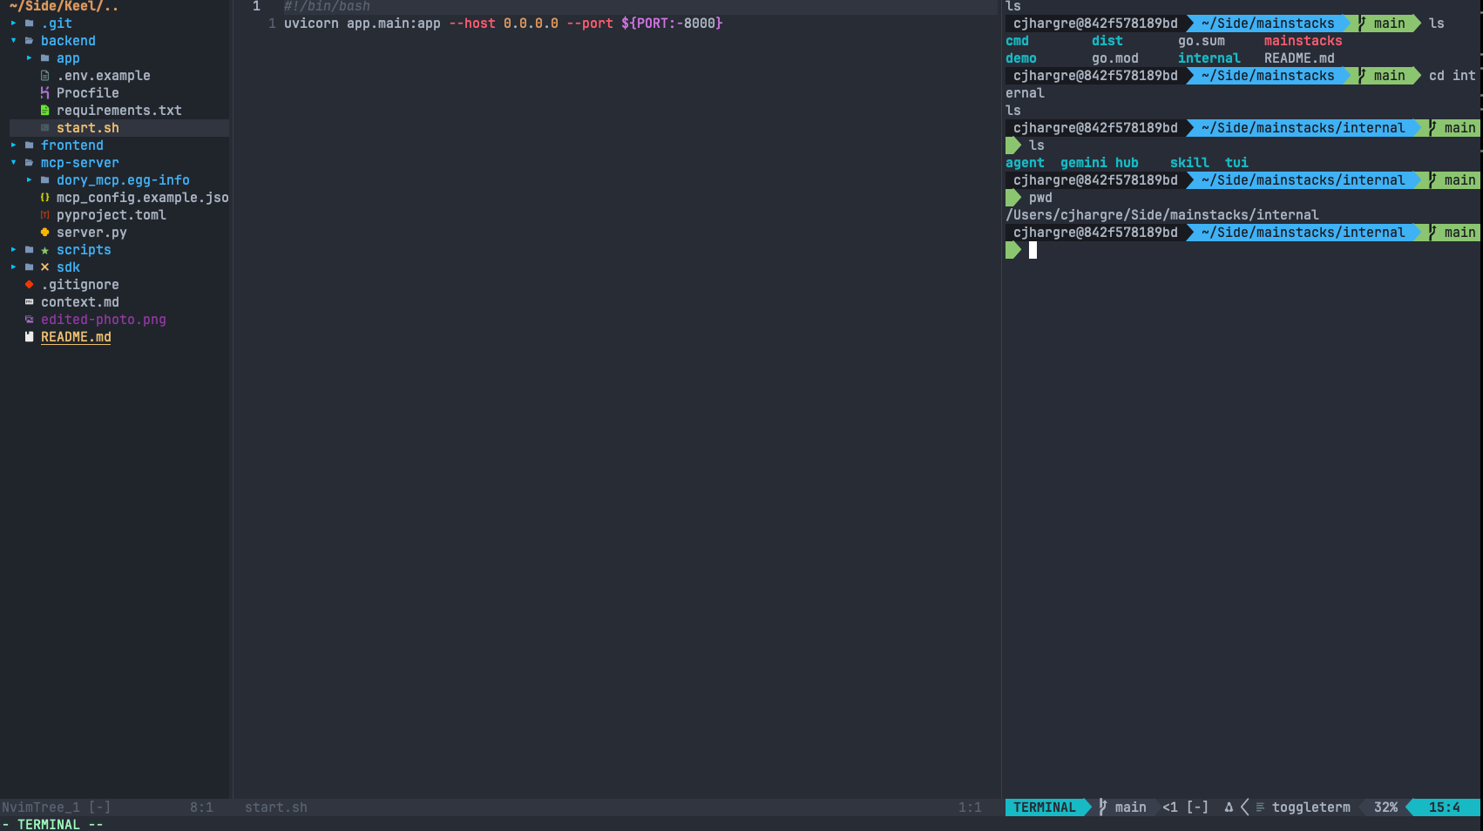The image size is (1483, 831).
Task: Click the Procfile Heroku icon
Action: click(44, 93)
